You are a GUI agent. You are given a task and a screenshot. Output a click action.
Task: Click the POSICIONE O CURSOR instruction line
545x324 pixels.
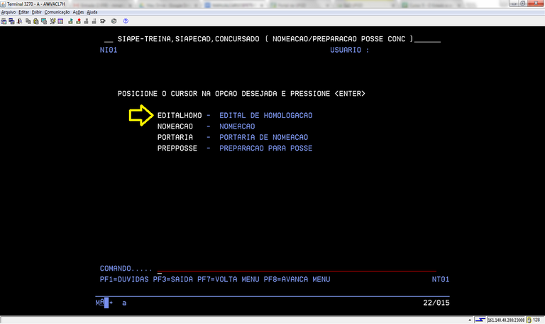241,94
